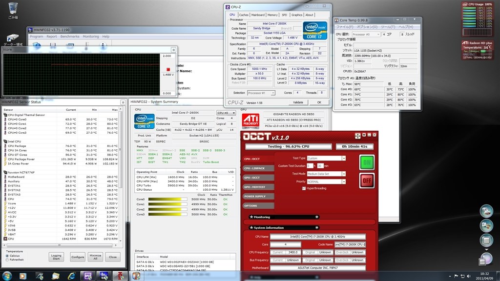Click the red OFF button in OCCT

coord(367,181)
